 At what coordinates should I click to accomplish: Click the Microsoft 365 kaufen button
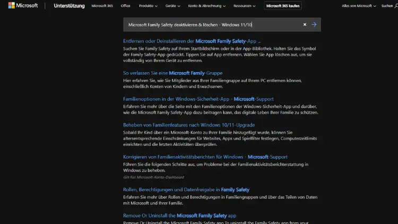[283, 6]
